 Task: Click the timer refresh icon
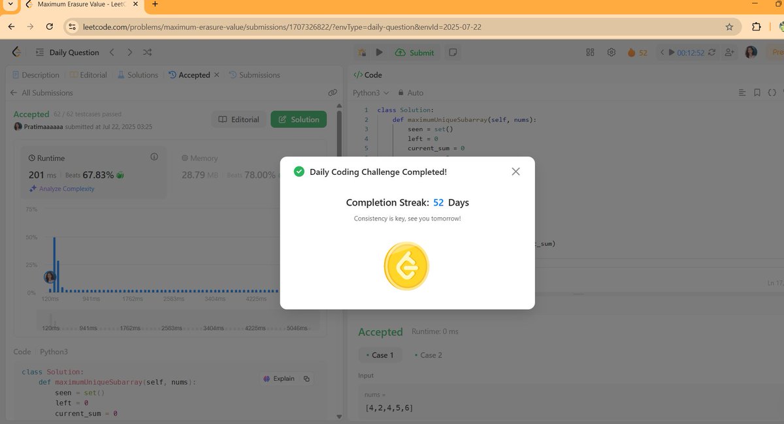(711, 52)
